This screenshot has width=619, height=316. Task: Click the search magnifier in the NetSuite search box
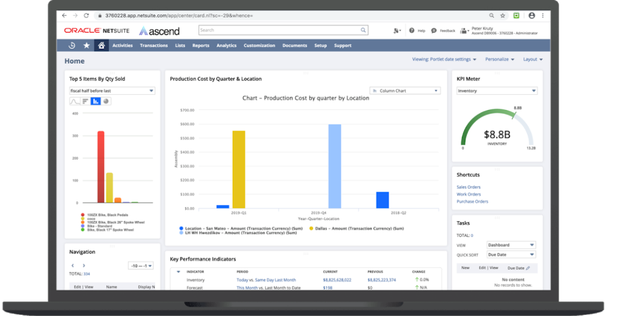coord(363,30)
